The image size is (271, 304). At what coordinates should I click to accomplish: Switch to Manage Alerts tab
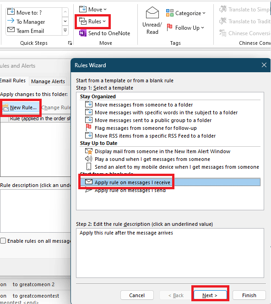[48, 81]
